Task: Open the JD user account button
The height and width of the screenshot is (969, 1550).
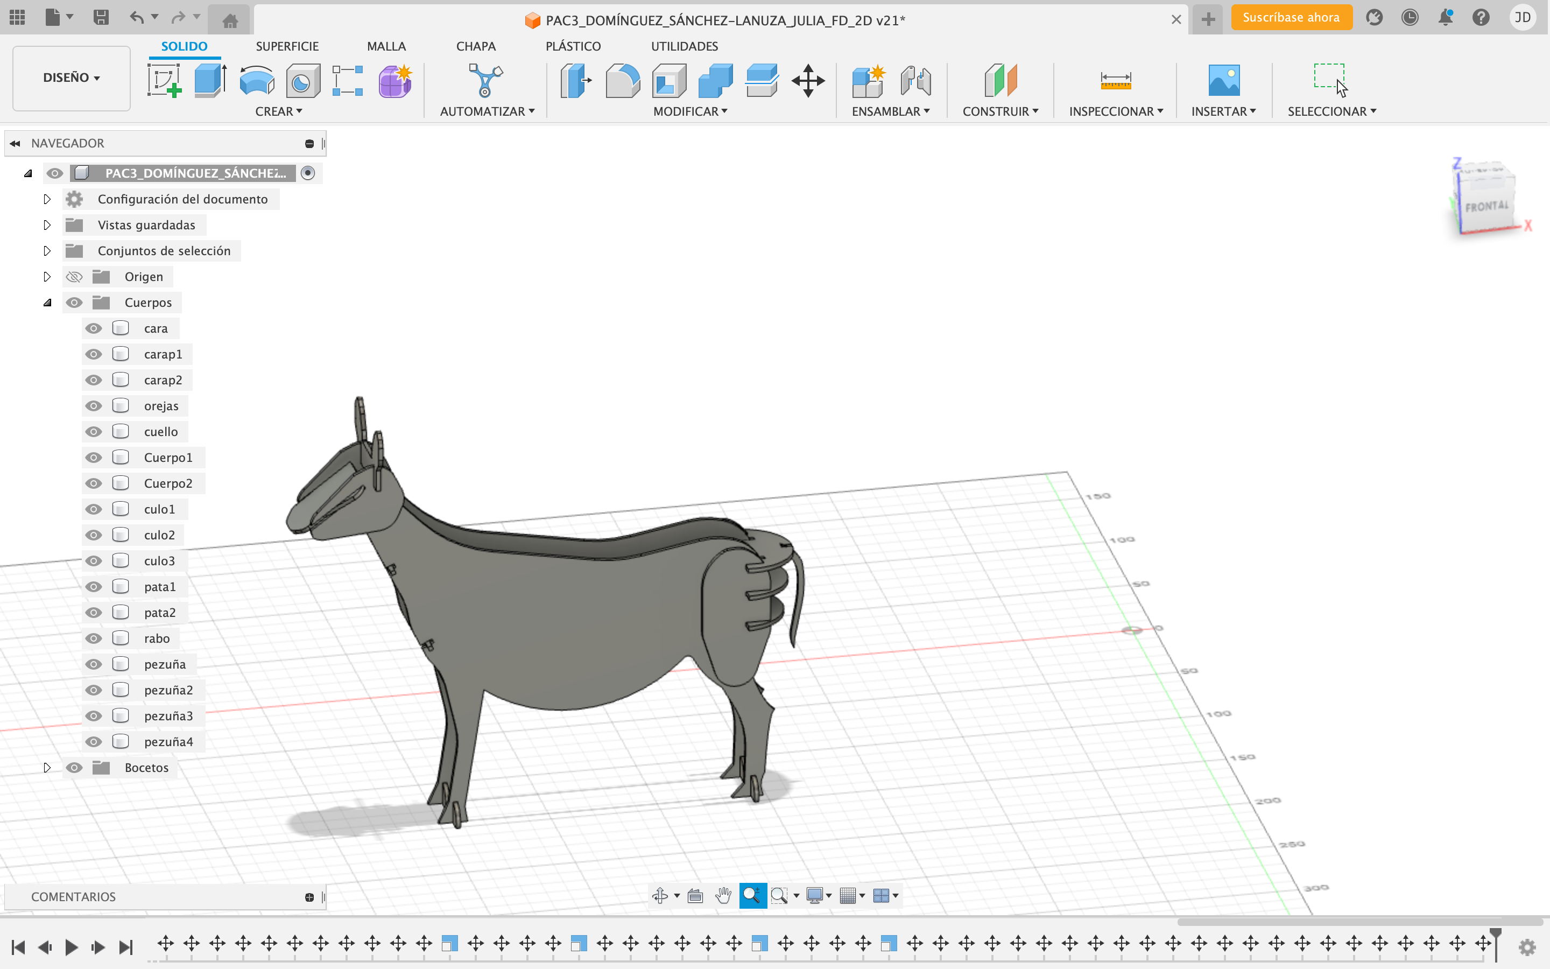Action: coord(1523,17)
